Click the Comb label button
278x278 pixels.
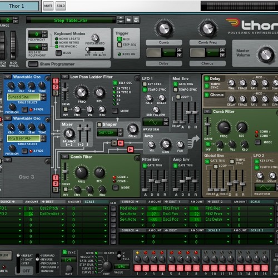pos(164,42)
